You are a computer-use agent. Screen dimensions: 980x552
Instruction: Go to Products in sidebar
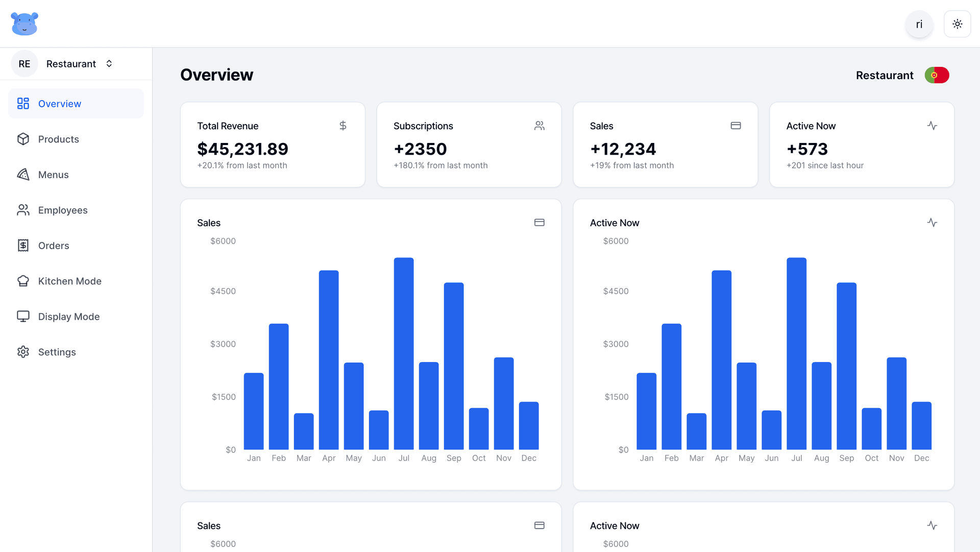76,139
